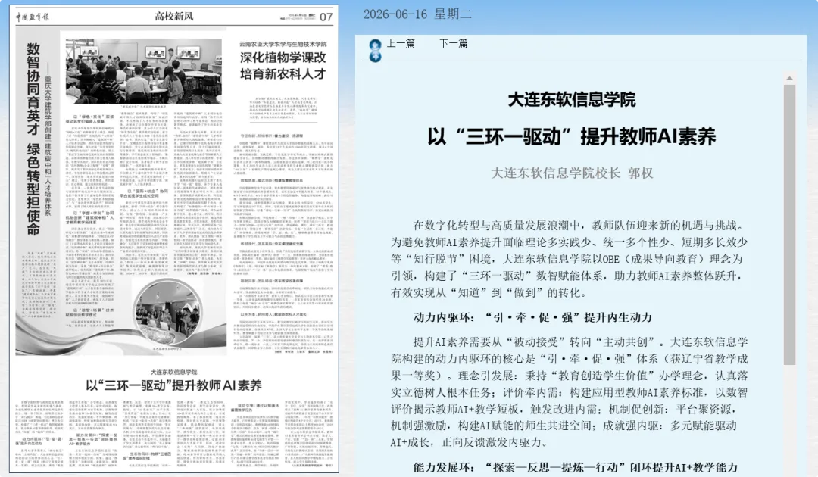This screenshot has width=818, height=477.
Task: Click 云南农业大学农学与生物技术学院 byline on page
Action: pos(283,45)
